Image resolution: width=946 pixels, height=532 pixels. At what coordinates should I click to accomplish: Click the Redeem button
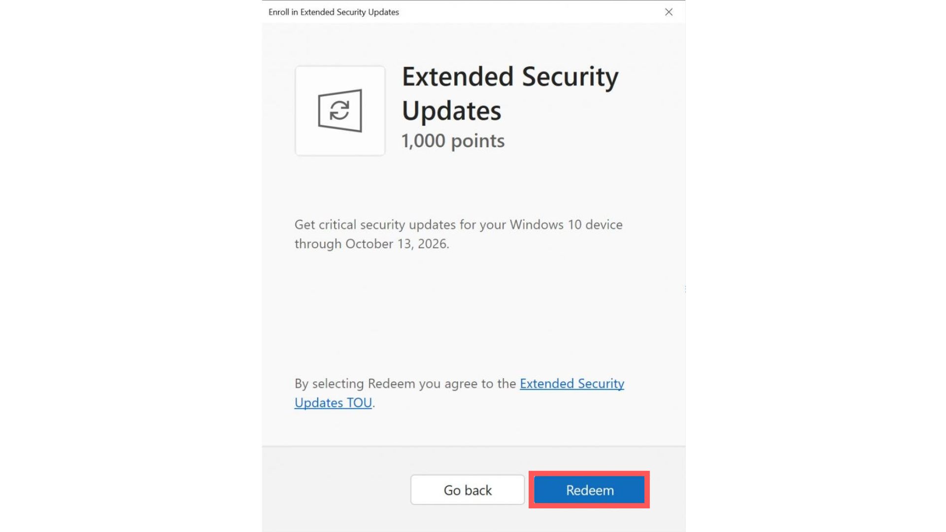tap(589, 490)
